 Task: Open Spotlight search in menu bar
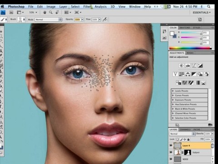click(x=208, y=6)
